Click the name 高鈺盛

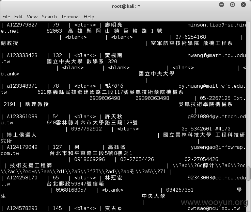coord(117,147)
